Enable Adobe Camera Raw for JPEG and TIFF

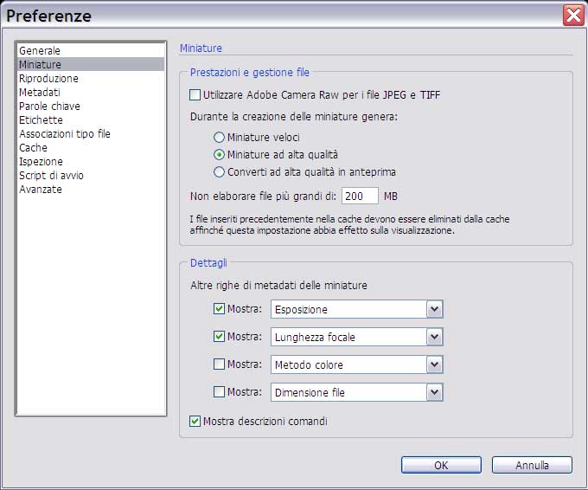pyautogui.click(x=195, y=95)
